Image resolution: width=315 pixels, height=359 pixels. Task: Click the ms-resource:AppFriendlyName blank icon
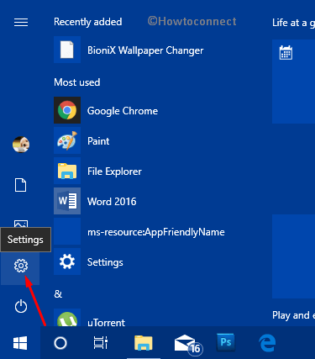coord(67,231)
